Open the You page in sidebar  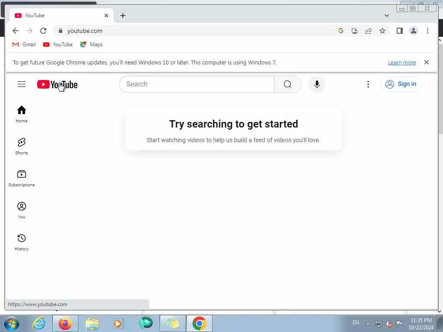tap(22, 211)
